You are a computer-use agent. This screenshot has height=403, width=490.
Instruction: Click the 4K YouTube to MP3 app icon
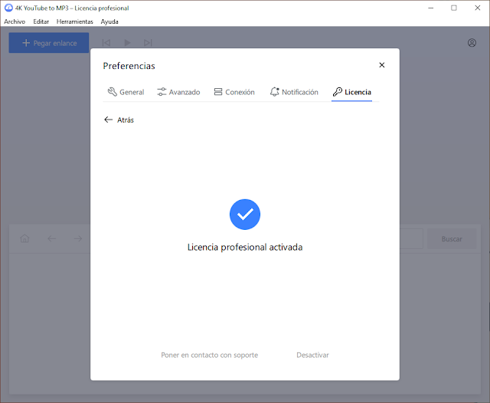point(8,8)
